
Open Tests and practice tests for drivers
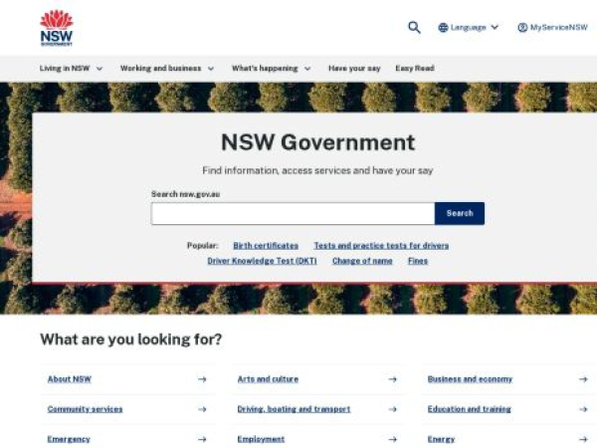click(x=381, y=246)
